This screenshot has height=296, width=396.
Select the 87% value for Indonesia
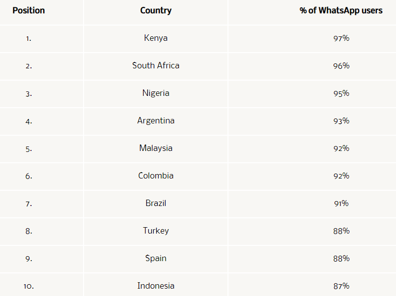point(341,286)
